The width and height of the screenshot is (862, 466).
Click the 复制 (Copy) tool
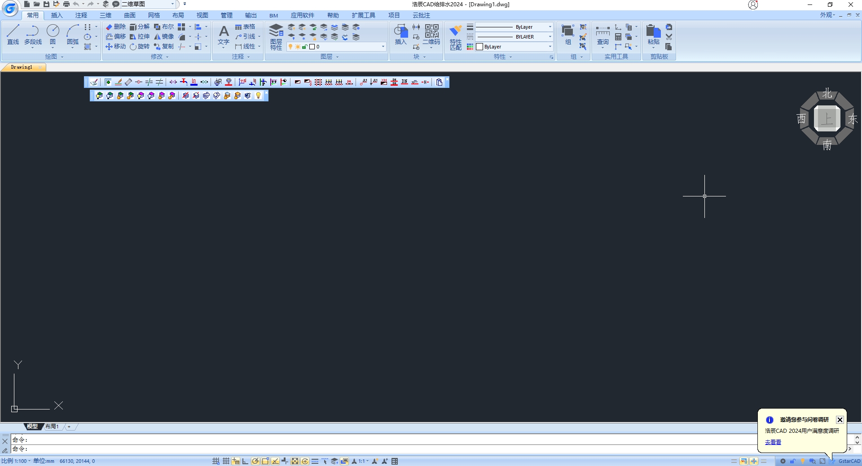164,47
